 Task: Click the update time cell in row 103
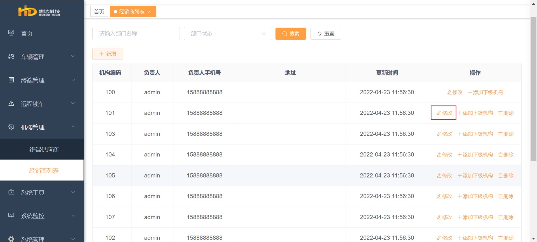(387, 134)
